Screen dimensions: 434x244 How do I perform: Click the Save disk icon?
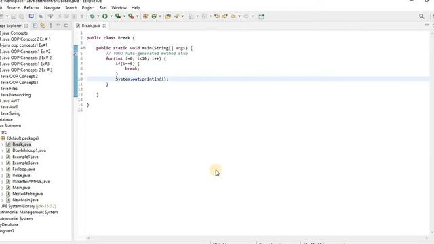(x=14, y=16)
